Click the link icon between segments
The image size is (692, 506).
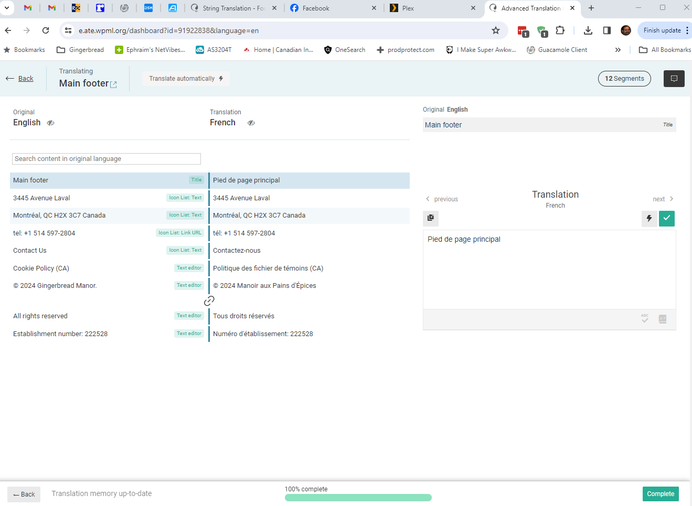click(x=209, y=300)
